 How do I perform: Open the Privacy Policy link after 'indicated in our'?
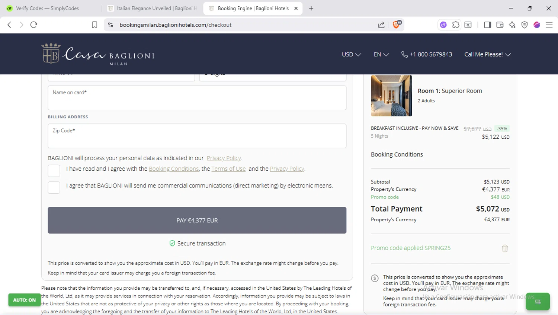pos(224,158)
